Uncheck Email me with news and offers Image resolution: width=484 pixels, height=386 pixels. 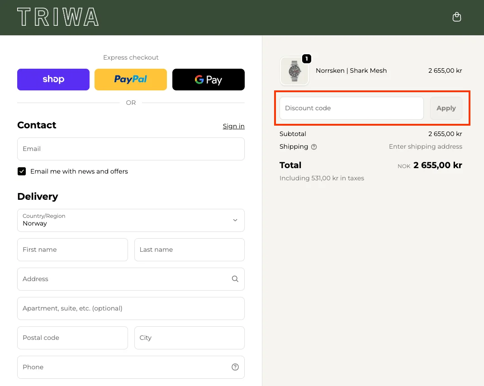click(x=22, y=171)
